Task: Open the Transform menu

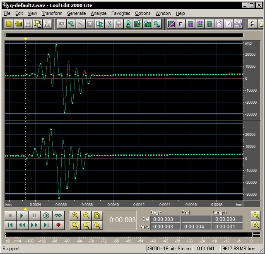Action: (52, 13)
